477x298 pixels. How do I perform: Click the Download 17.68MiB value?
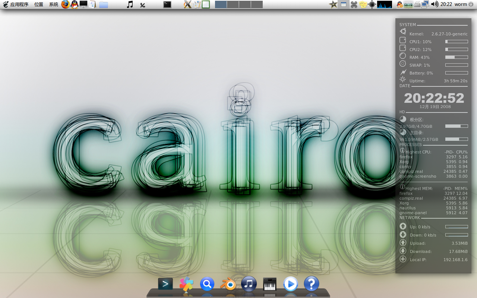(458, 251)
